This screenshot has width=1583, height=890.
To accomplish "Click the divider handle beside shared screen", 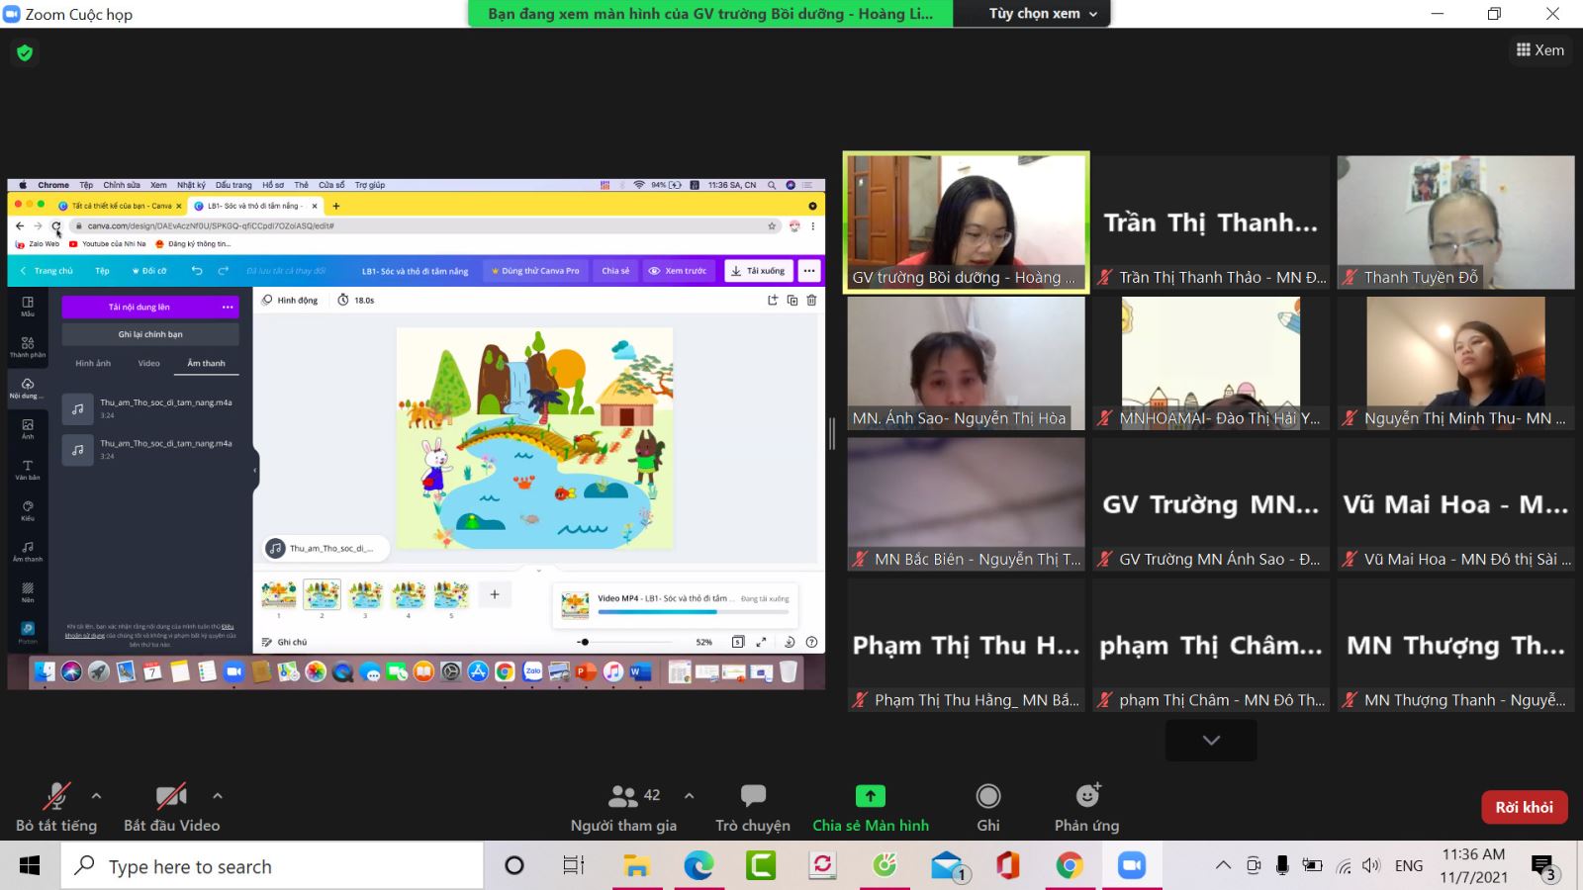I will tap(832, 434).
